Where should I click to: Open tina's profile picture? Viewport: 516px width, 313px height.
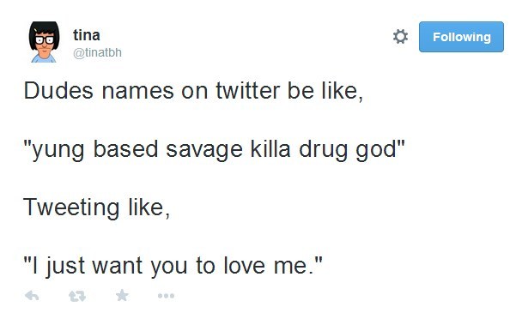click(44, 42)
